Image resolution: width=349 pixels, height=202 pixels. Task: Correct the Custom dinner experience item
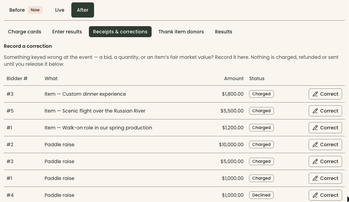click(325, 94)
